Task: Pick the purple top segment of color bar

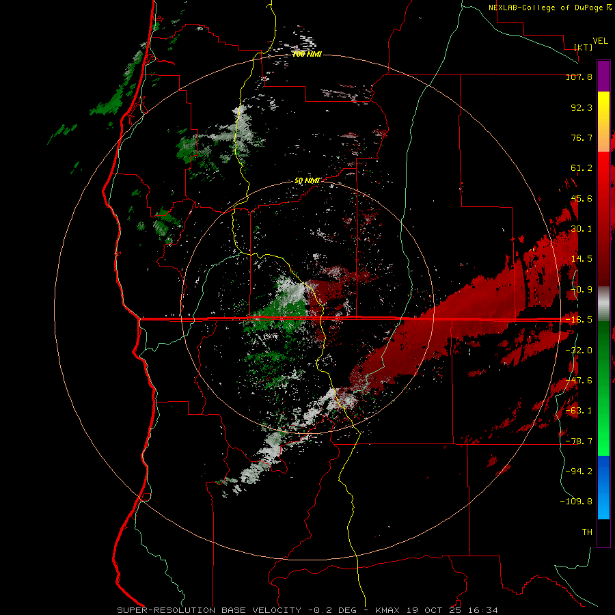Action: 603,76
